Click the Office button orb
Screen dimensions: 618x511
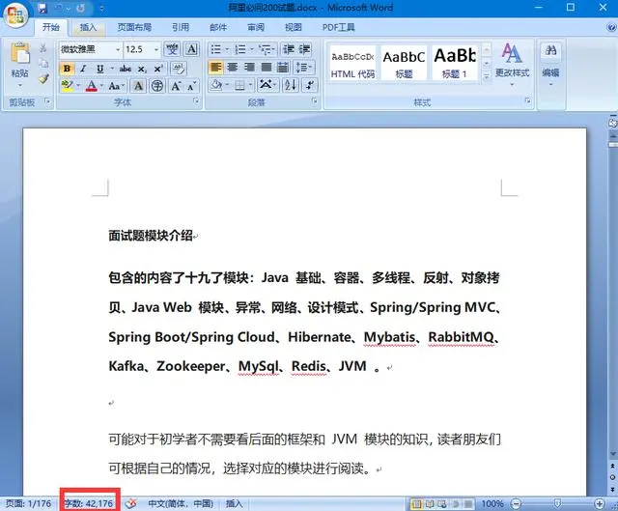(x=15, y=15)
